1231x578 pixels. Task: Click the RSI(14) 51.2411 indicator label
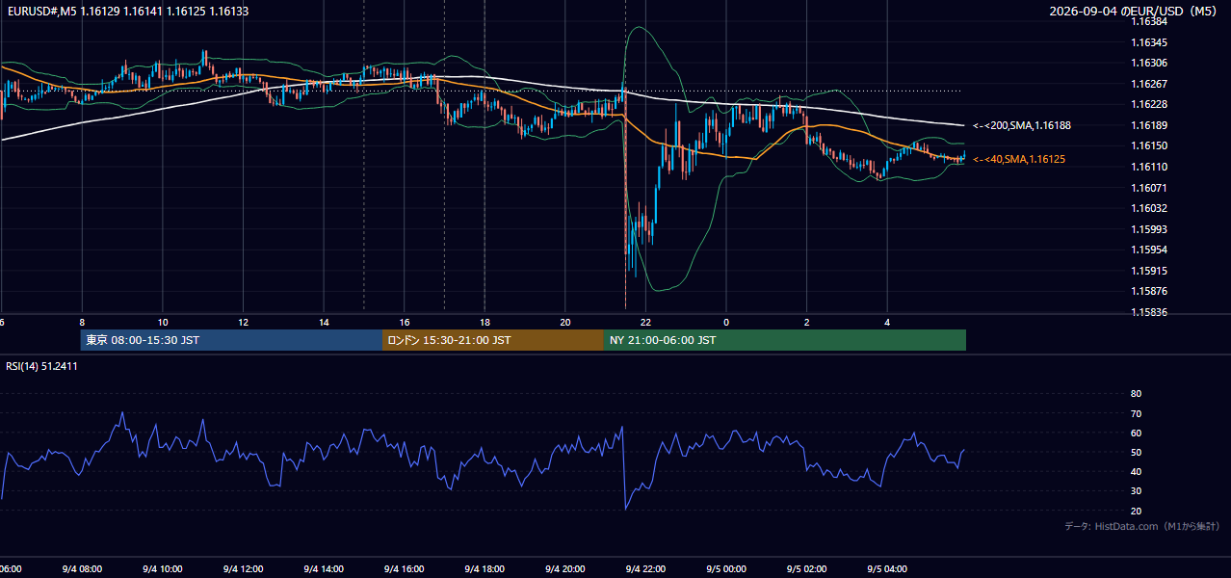41,366
